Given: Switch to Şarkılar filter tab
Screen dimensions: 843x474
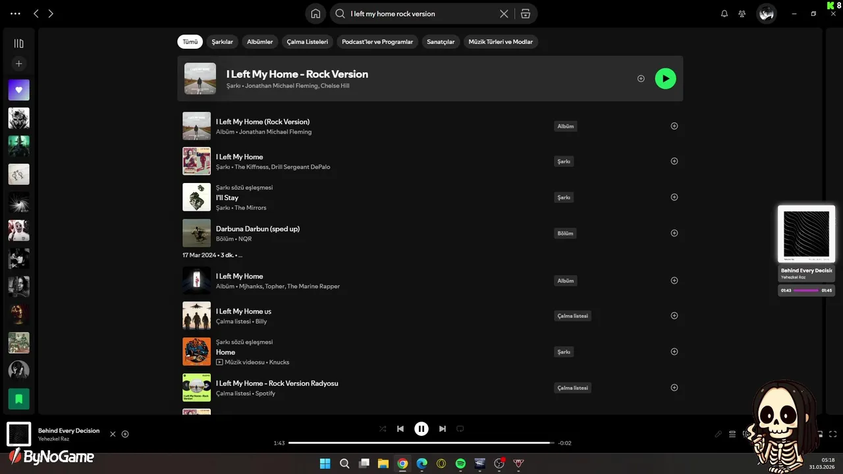Looking at the screenshot, I should point(222,41).
